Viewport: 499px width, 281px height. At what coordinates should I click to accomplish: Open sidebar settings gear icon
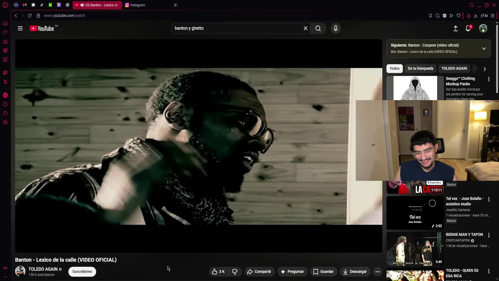[x=5, y=122]
